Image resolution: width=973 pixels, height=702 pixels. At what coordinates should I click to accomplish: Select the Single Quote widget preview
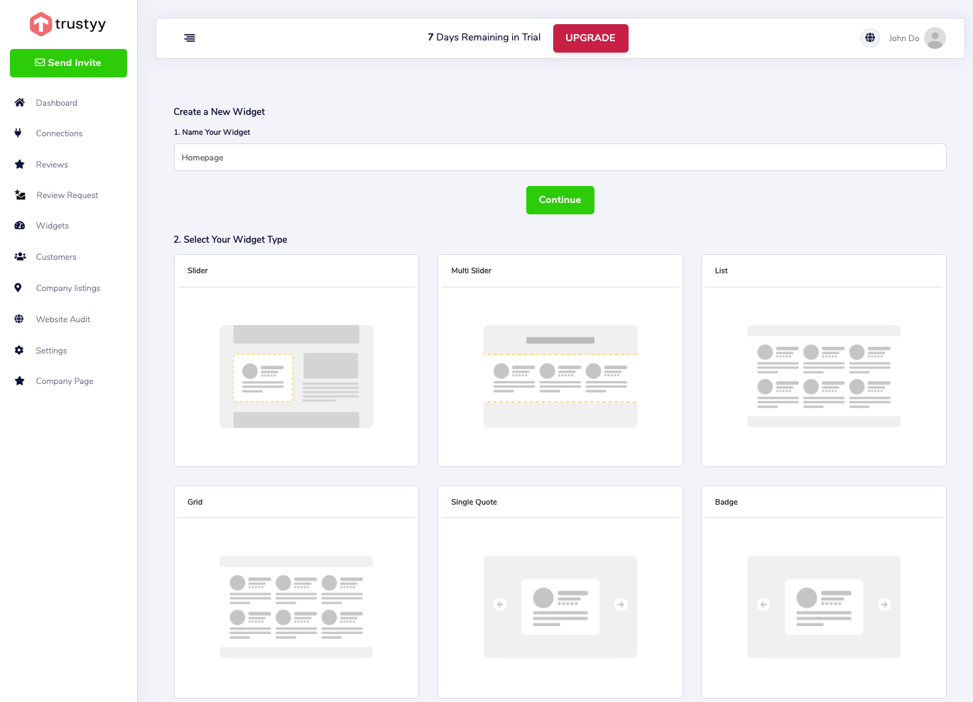coord(560,607)
